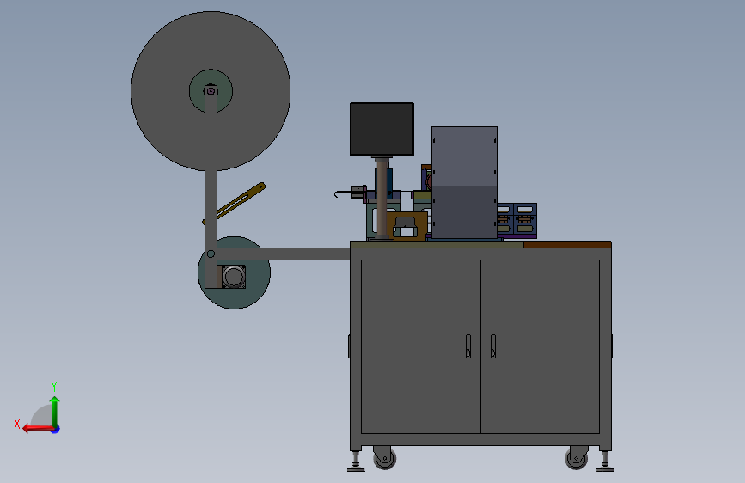Screen dimensions: 745x483
Task: Select the square motor with round face
Action: 233,277
